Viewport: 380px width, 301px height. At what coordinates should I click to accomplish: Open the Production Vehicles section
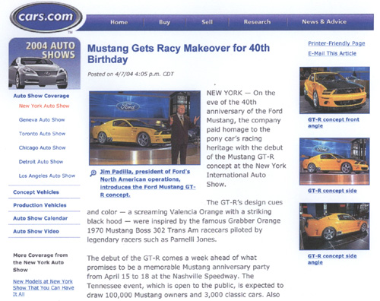pos(40,205)
